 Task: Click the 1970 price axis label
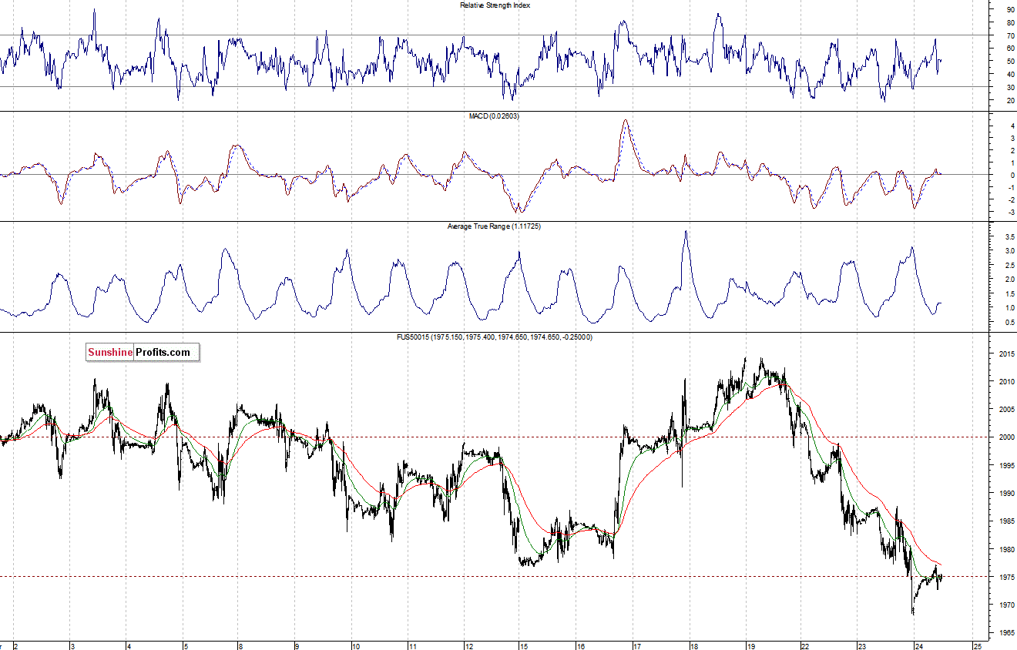(x=1005, y=605)
